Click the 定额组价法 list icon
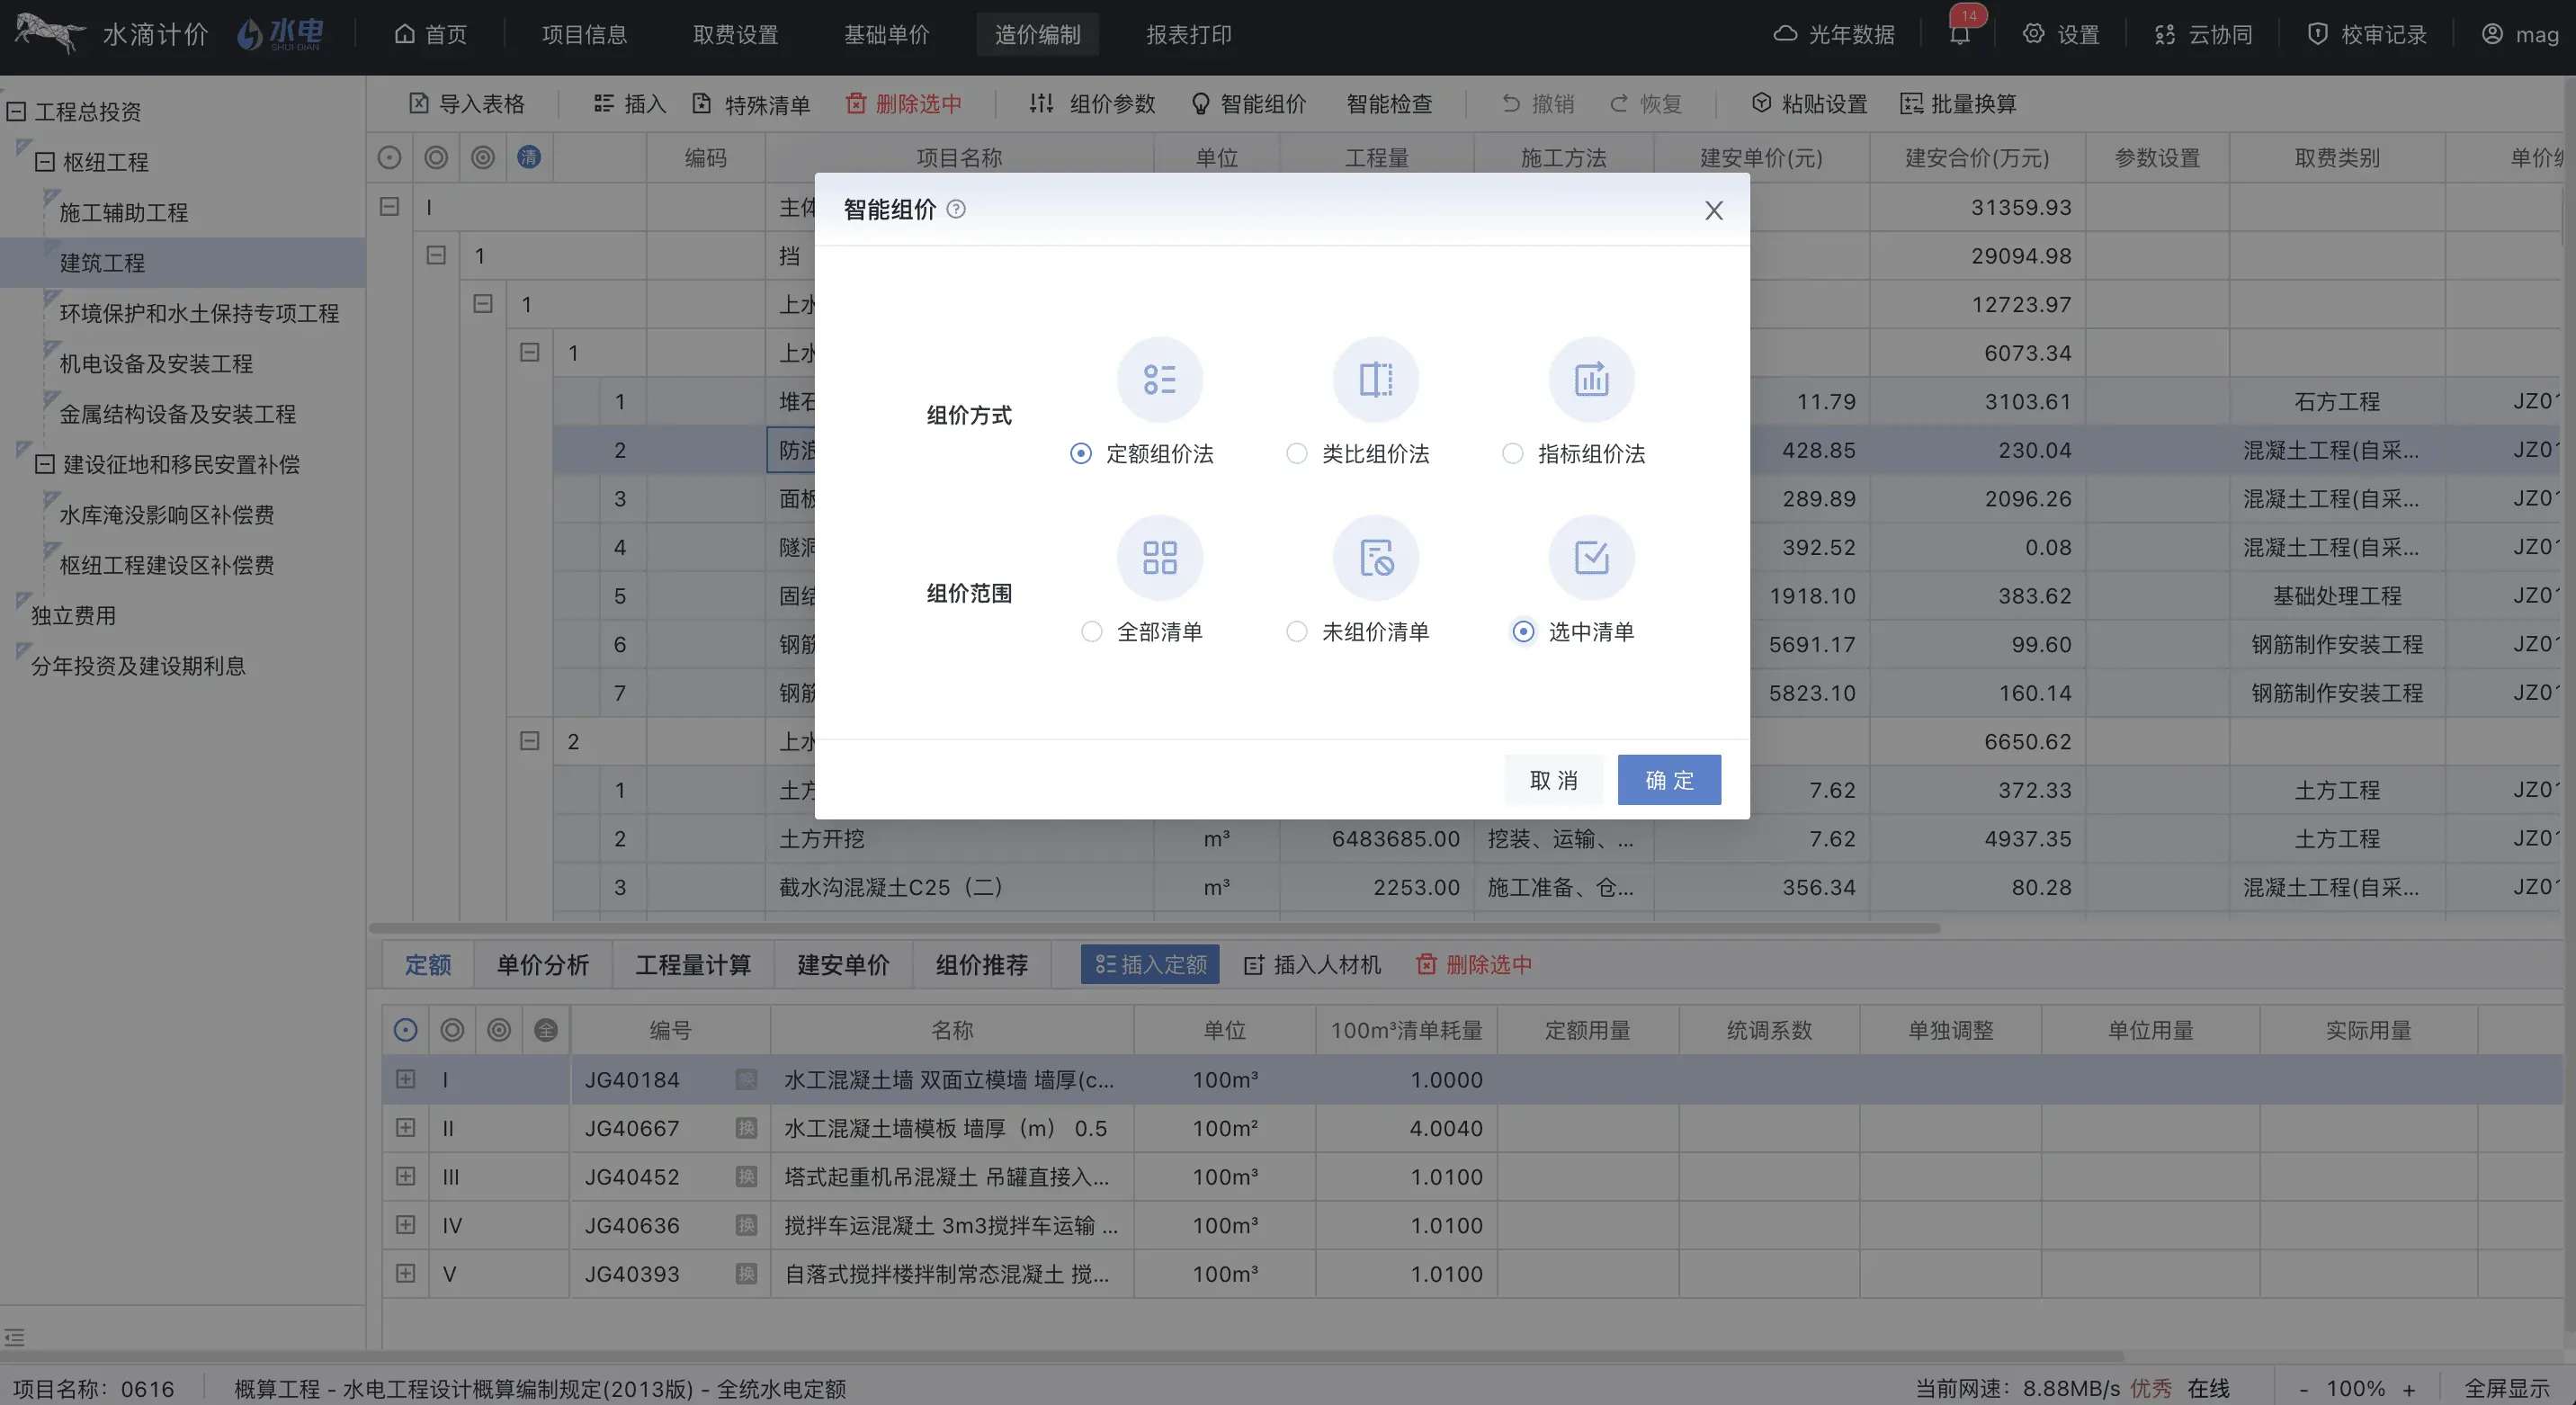 tap(1159, 380)
